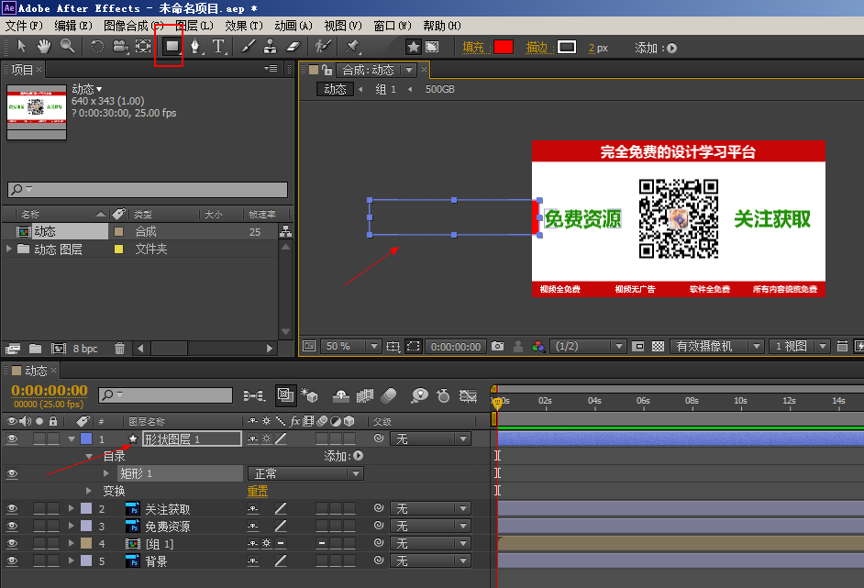This screenshot has height=588, width=864.
Task: Open 编辑(E) menu
Action: pyautogui.click(x=73, y=26)
